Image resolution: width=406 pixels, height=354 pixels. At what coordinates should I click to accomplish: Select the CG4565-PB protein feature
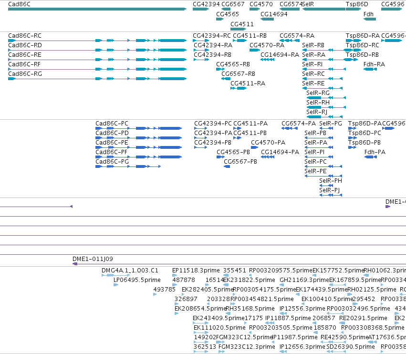point(220,157)
